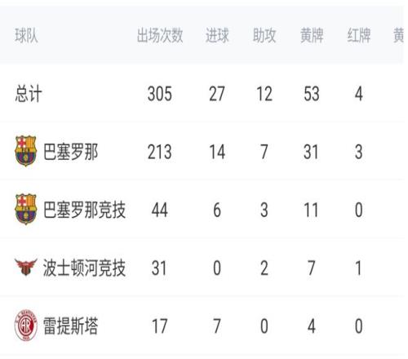Click Barcelona appearances value 213

[160, 152]
